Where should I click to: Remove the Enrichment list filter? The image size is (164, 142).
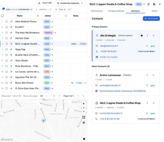(x=31, y=9)
